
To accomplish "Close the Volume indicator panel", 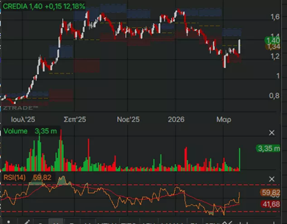I will coord(272,132).
